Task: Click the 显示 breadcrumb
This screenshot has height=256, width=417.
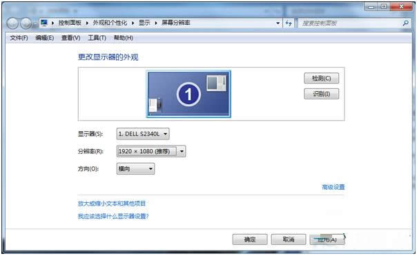Action: click(144, 23)
